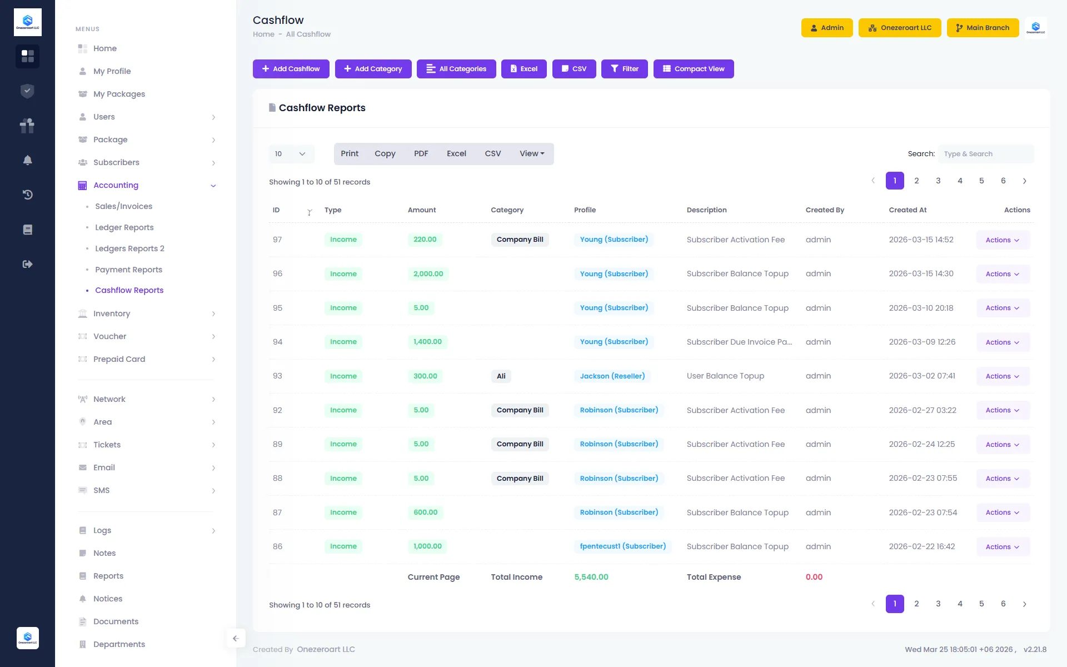Expand the View dropdown in the table toolbar

531,153
